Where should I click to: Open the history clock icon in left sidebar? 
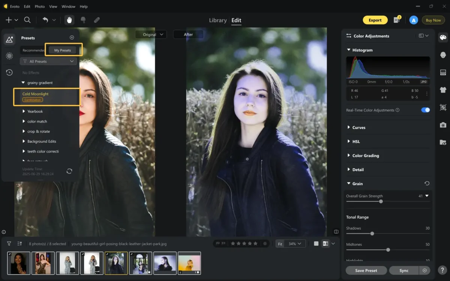[x=9, y=72]
